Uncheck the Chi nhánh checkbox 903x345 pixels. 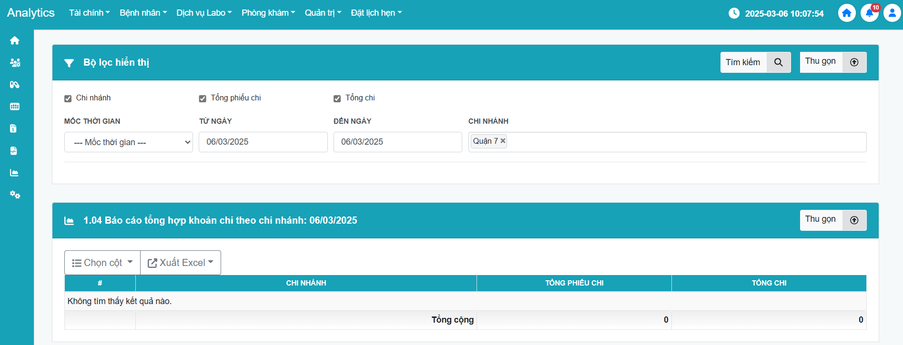click(x=68, y=99)
